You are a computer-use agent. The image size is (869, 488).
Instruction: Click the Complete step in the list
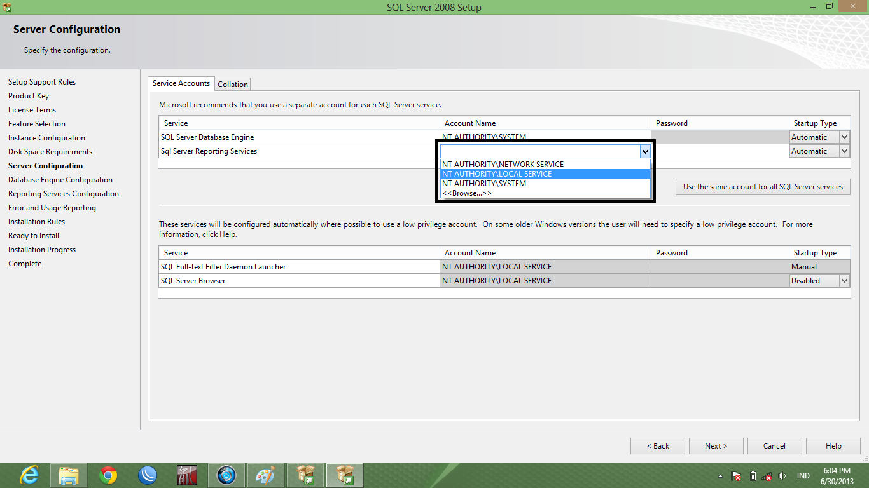click(x=25, y=264)
